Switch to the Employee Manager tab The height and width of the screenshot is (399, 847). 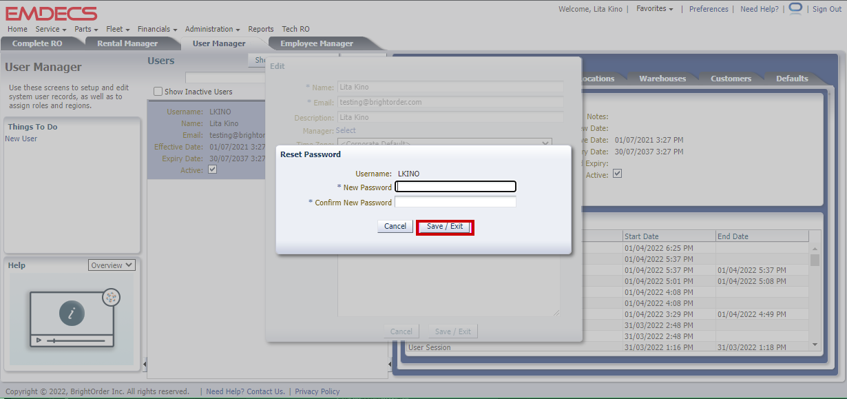click(317, 43)
